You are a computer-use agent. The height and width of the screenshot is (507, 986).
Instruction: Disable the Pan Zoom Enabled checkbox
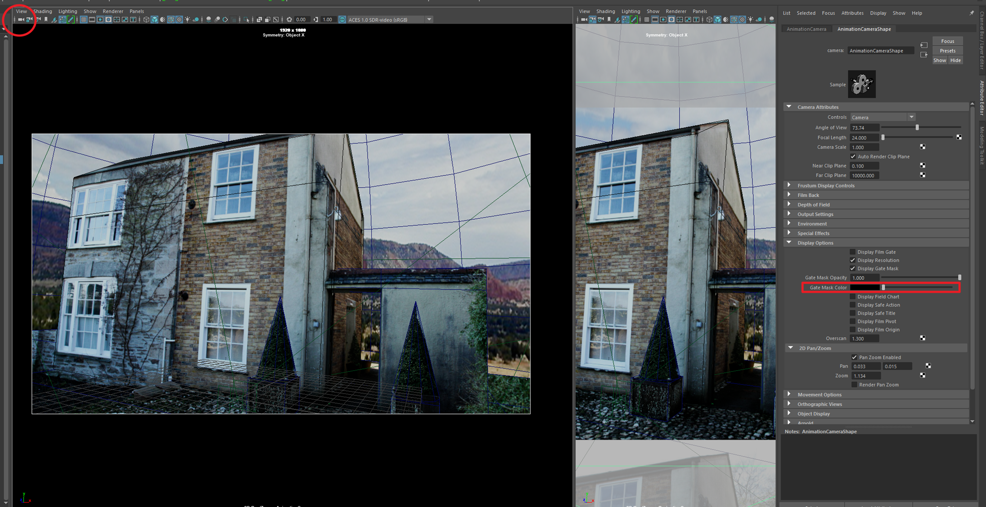click(x=854, y=357)
